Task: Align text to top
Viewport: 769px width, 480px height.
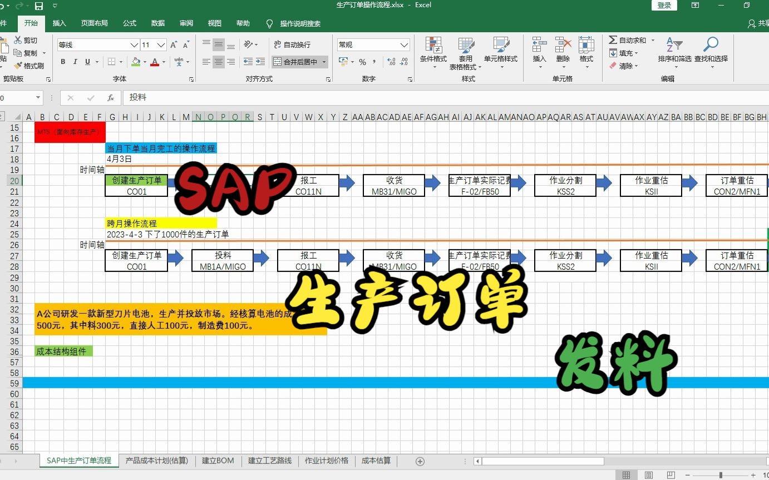Action: [x=206, y=44]
